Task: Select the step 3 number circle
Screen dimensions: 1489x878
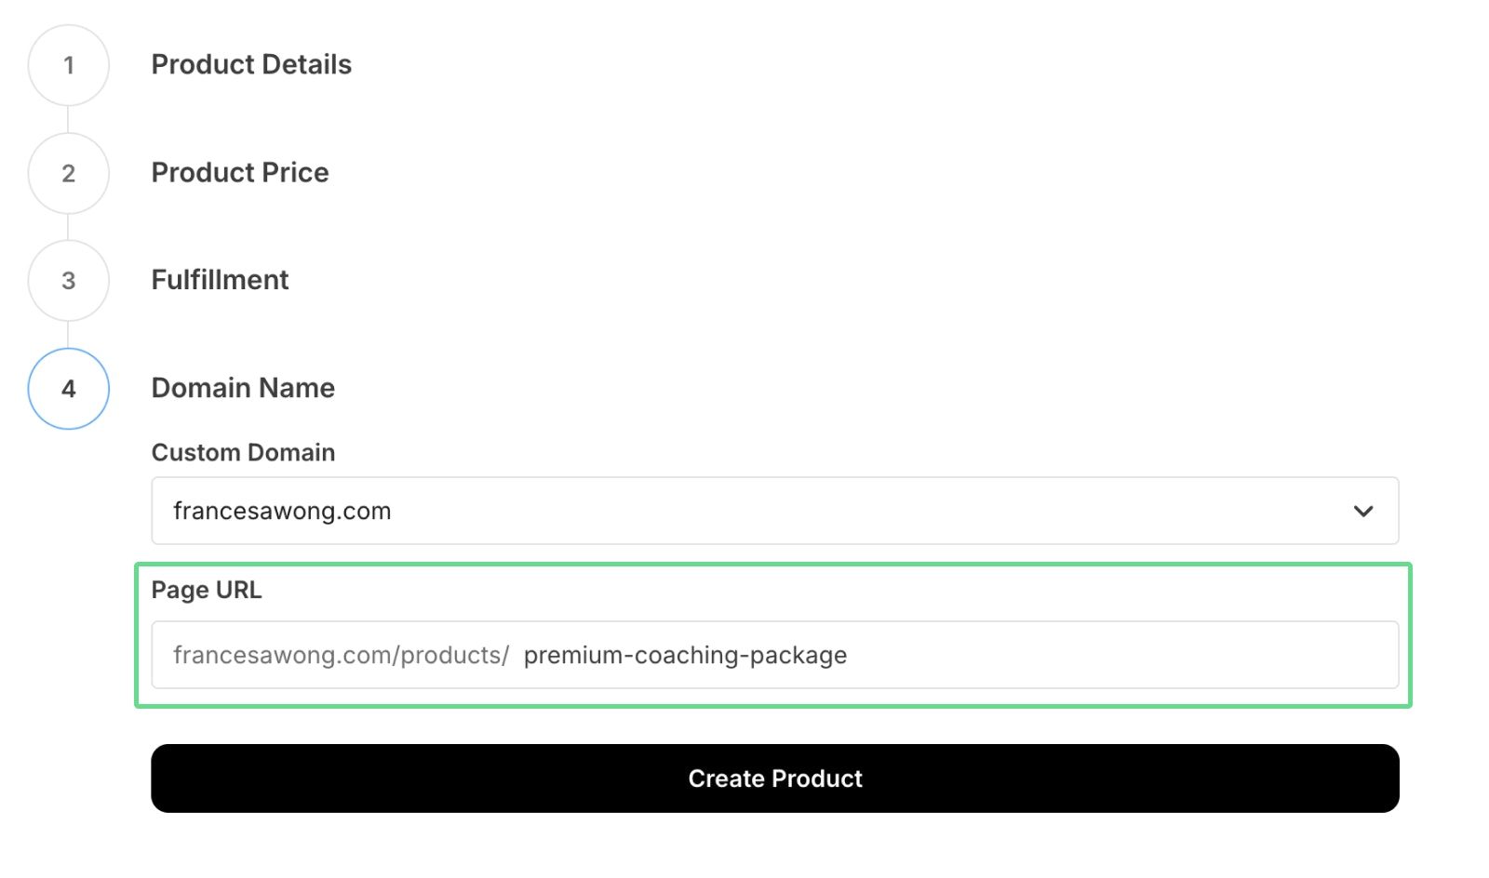Action: (69, 281)
